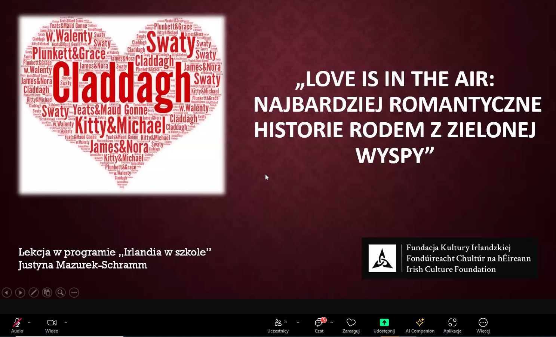Select the slideshow pen tool icon
Viewport: 556px width, 337px height.
click(34, 292)
